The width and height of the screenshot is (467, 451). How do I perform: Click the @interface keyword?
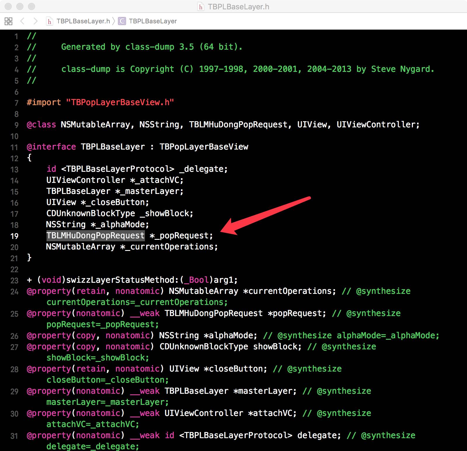(x=51, y=147)
